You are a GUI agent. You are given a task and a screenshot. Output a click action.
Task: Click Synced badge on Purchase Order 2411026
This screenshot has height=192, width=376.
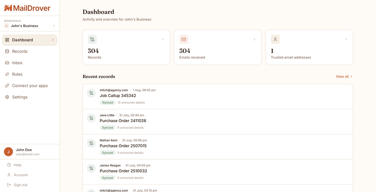(108, 128)
